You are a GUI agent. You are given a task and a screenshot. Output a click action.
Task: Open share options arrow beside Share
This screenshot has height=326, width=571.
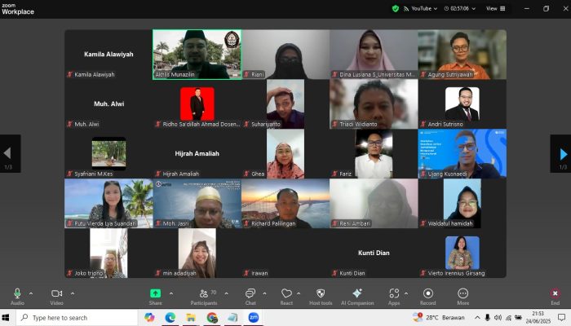point(171,293)
